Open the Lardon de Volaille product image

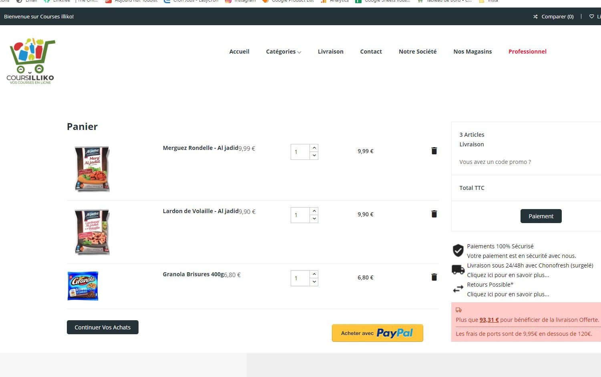click(x=92, y=232)
